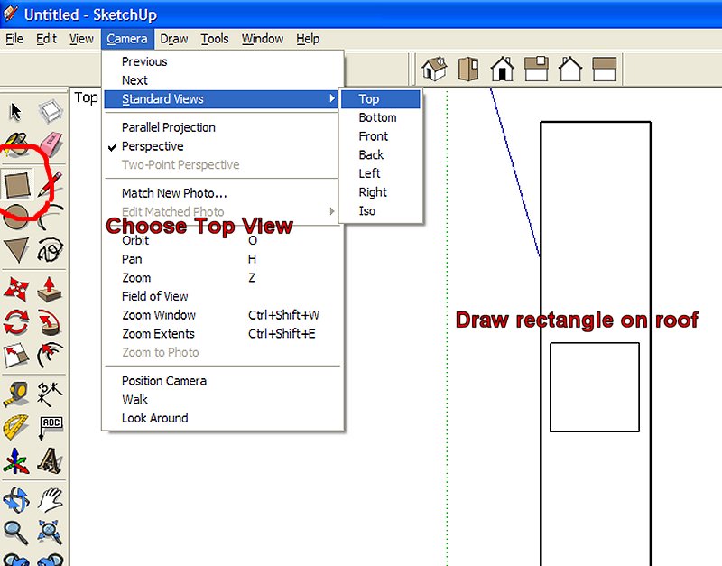Select the Pan hand icon in toolbar

tap(50, 500)
